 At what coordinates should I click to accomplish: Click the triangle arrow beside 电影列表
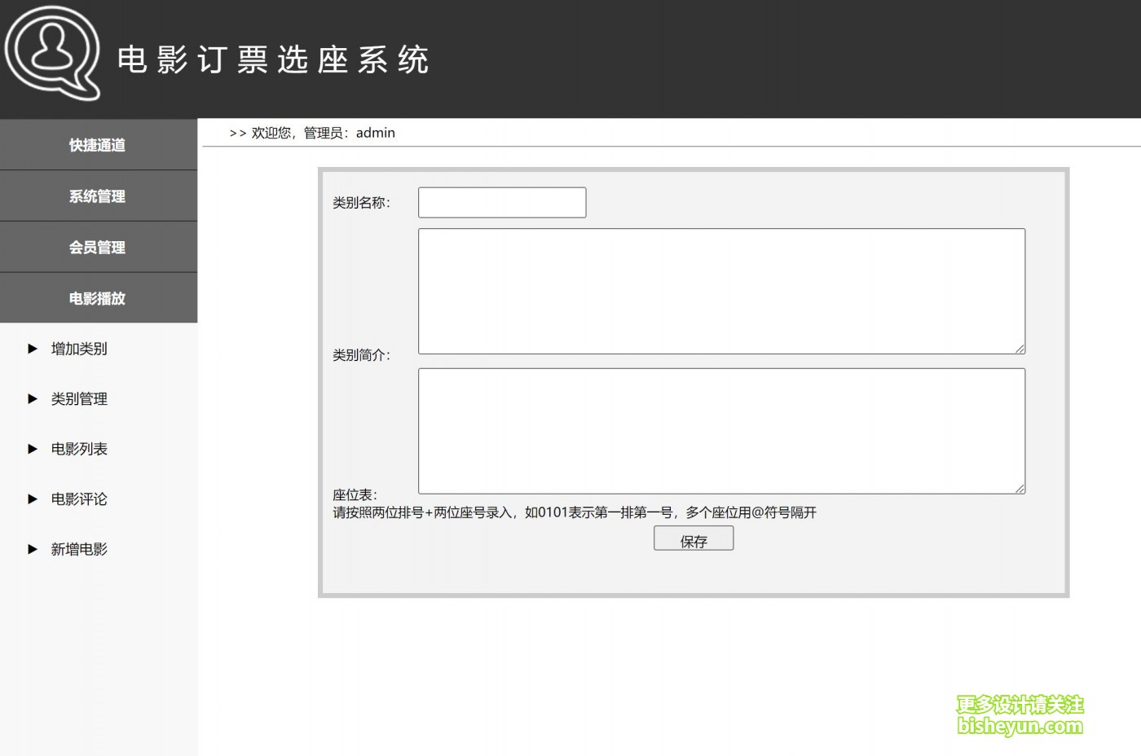33,449
